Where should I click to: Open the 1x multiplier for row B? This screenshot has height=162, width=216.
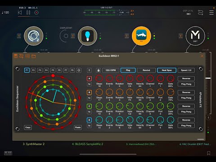click(x=89, y=98)
